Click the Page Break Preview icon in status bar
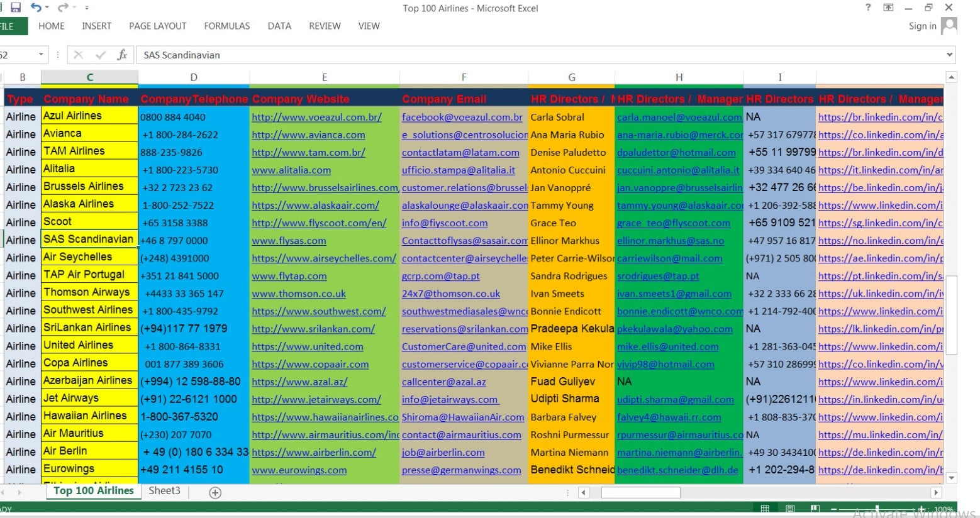 pos(815,507)
